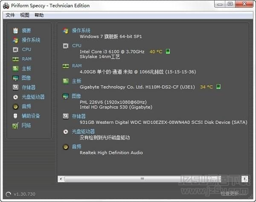This screenshot has height=202, width=256.
Task: Open the CPU heading link in summary
Action: click(77, 46)
